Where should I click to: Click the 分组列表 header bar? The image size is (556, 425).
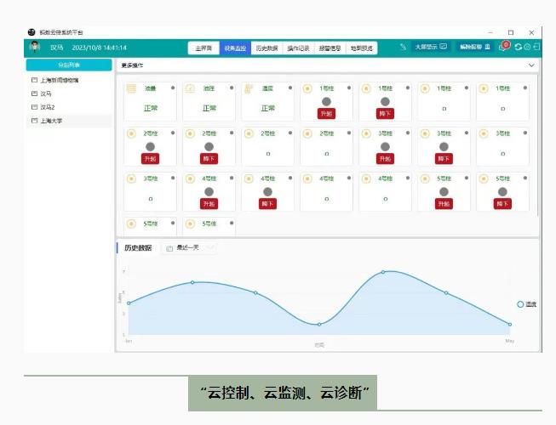69,65
